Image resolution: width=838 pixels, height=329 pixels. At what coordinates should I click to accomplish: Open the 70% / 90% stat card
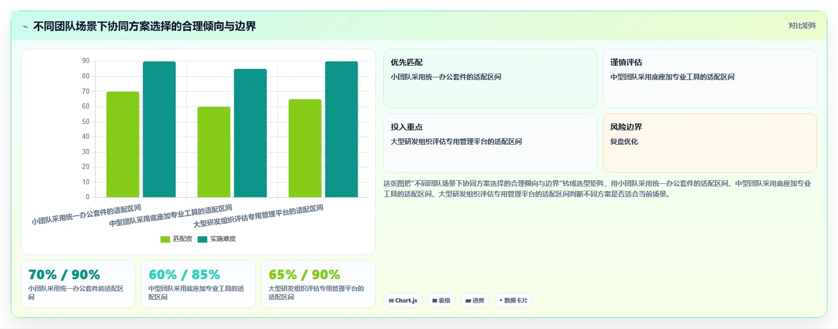tap(78, 284)
